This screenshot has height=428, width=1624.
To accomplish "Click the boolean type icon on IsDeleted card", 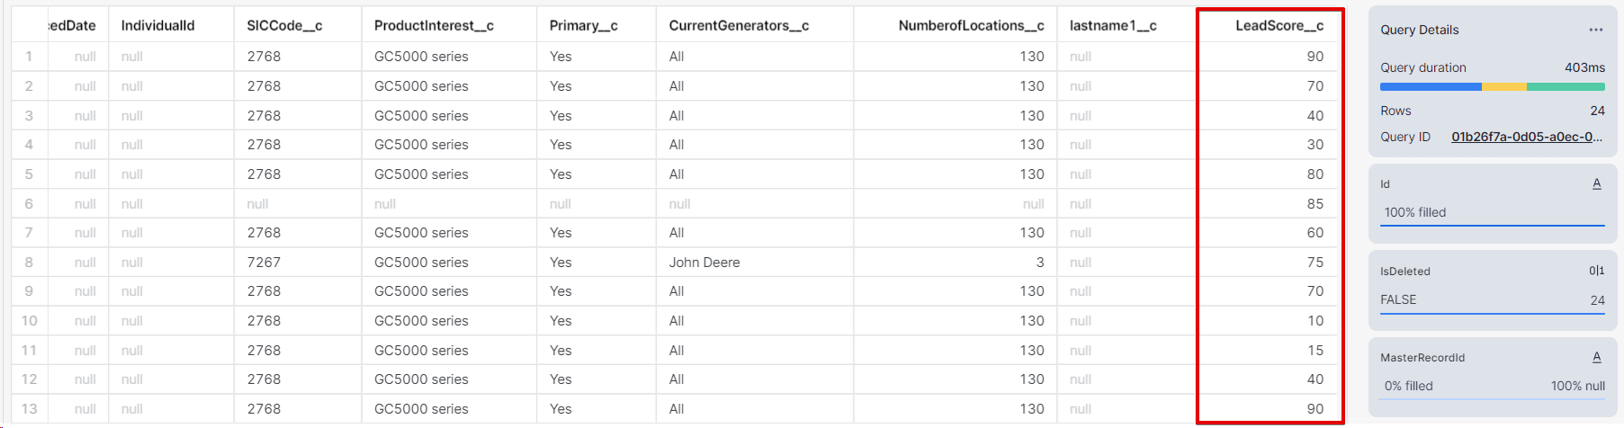I will 1596,271.
